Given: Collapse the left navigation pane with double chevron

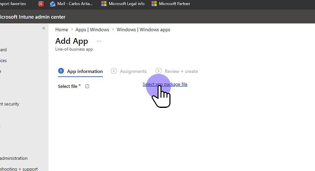Looking at the screenshot, I should [x=44, y=28].
